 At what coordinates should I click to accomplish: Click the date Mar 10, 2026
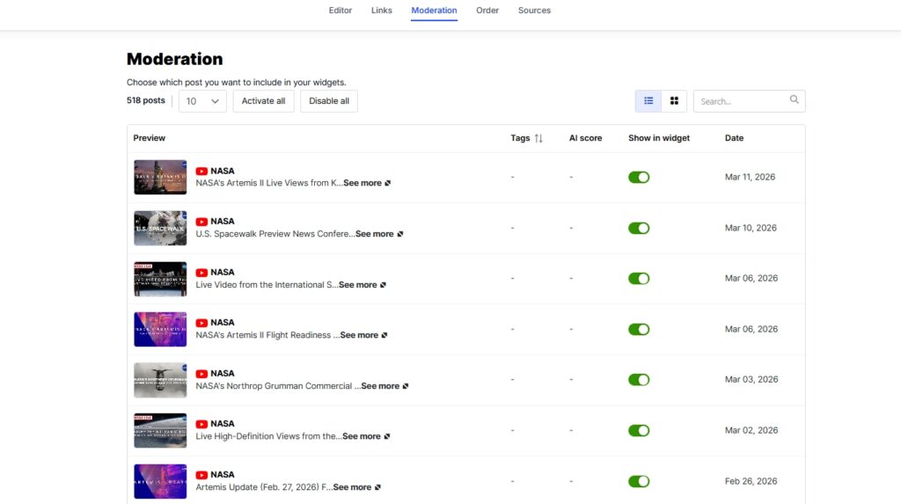point(751,228)
